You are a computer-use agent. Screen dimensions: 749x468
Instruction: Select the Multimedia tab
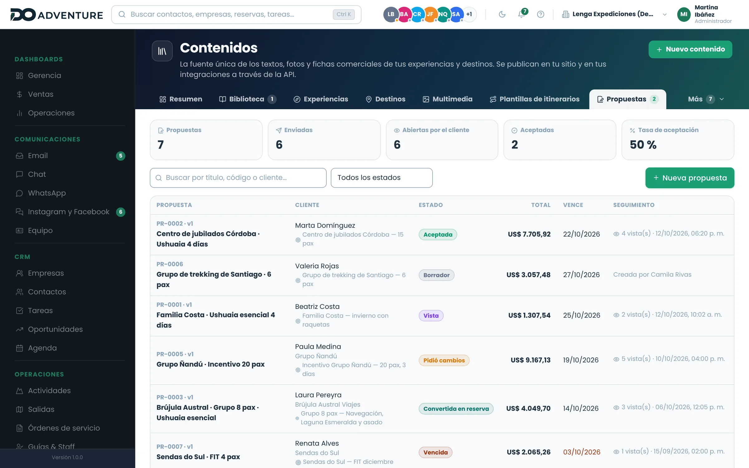click(x=448, y=99)
